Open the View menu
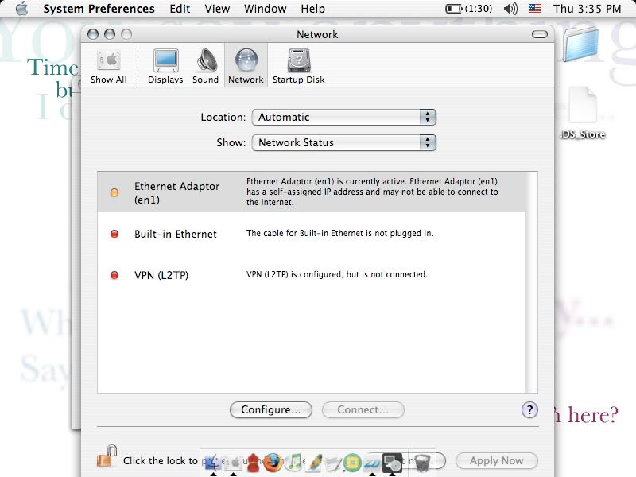This screenshot has width=636, height=477. [x=217, y=9]
